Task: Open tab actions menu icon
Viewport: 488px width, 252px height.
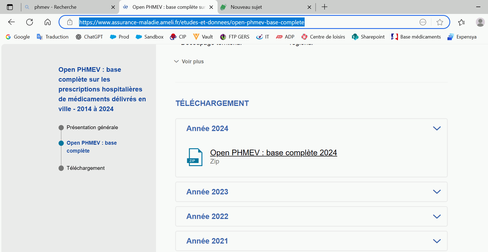Action: [x=10, y=7]
